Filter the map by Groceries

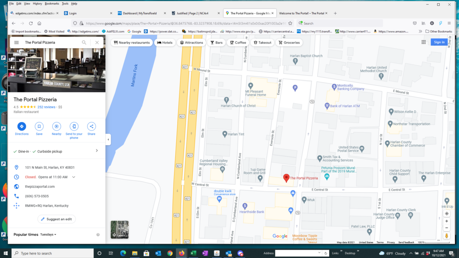289,42
